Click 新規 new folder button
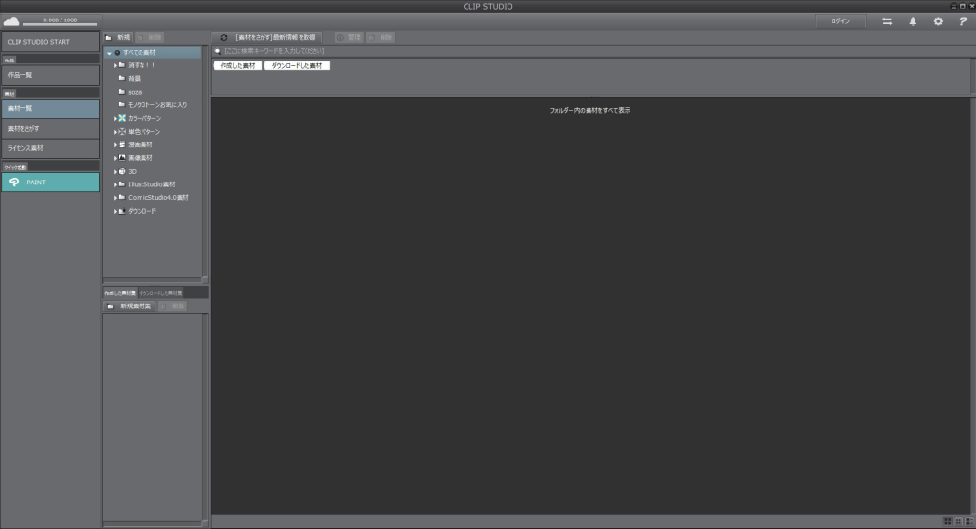 coord(118,37)
